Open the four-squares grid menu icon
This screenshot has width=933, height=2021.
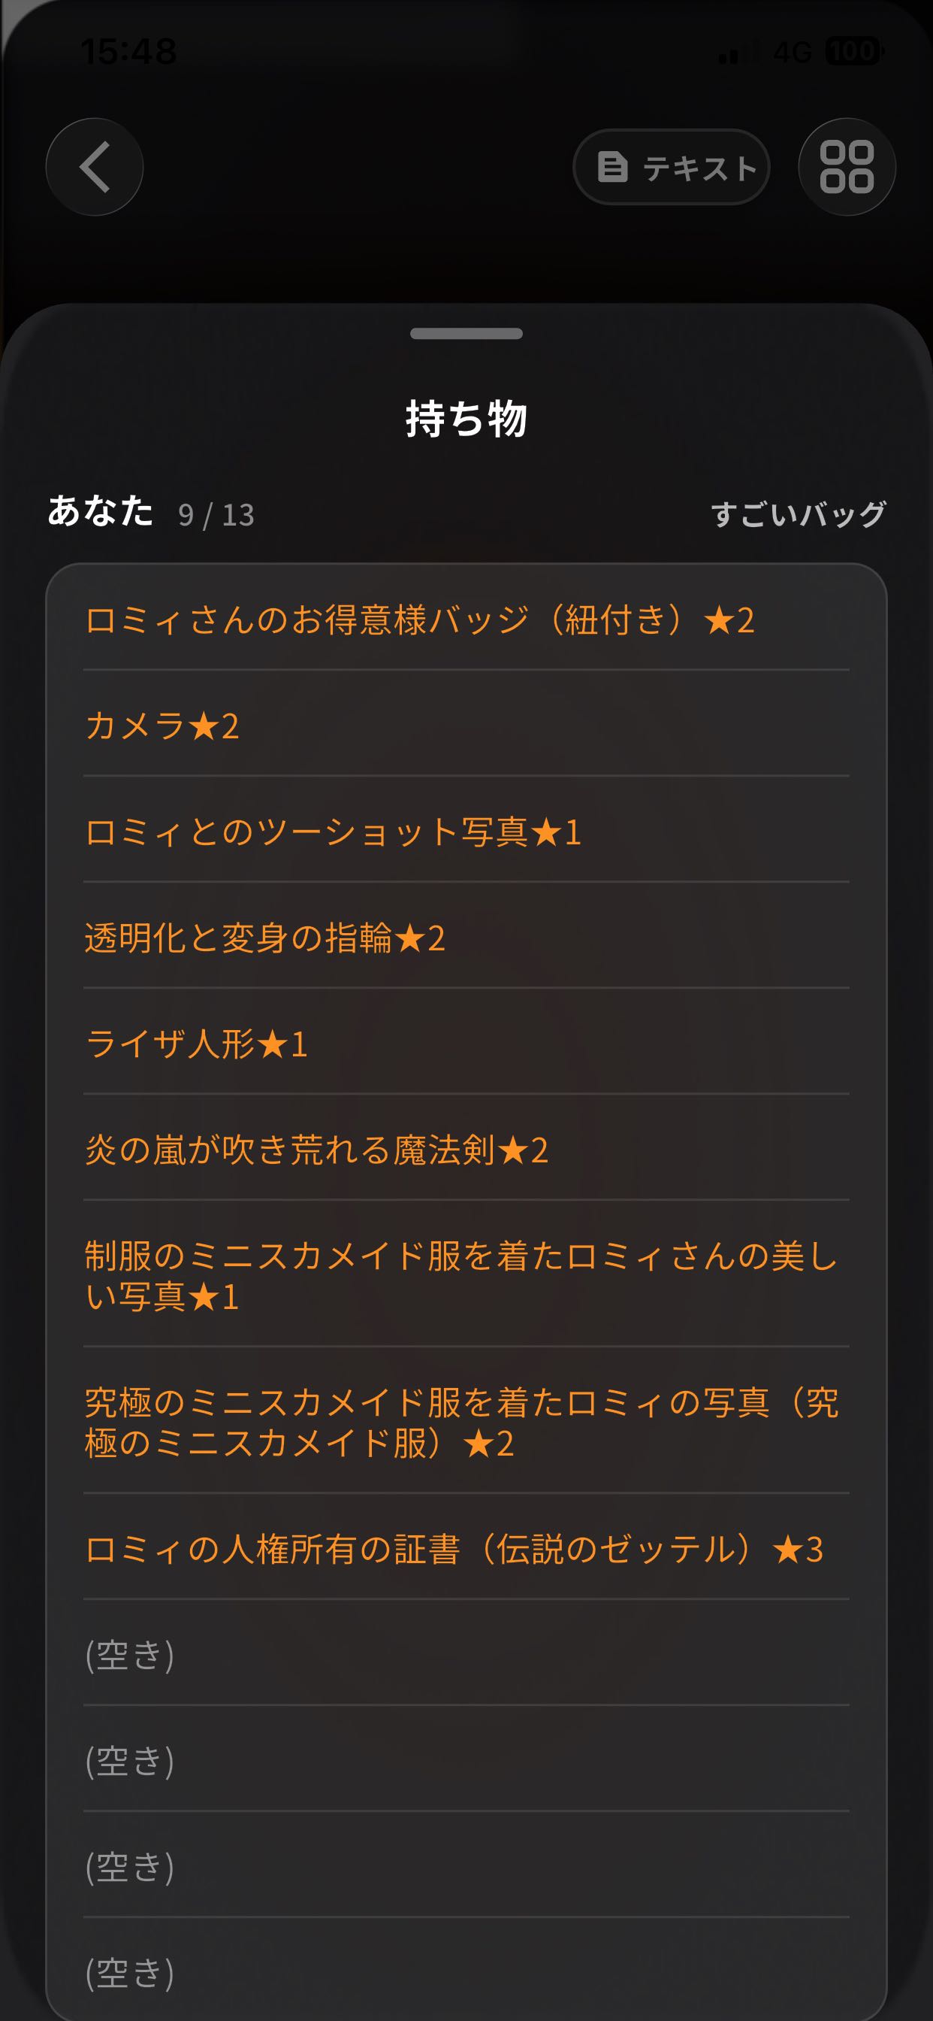pyautogui.click(x=847, y=167)
